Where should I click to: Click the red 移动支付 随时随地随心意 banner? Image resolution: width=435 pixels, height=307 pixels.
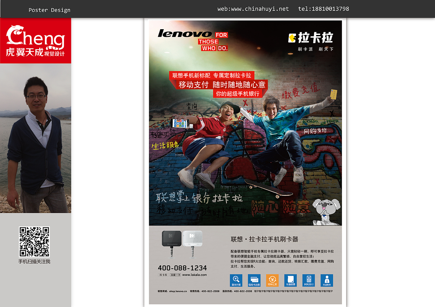pyautogui.click(x=222, y=84)
